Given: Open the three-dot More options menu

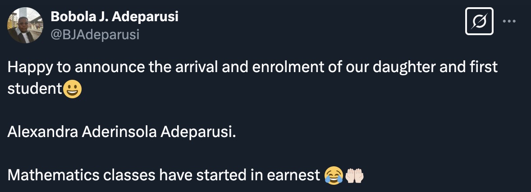Looking at the screenshot, I should (509, 21).
